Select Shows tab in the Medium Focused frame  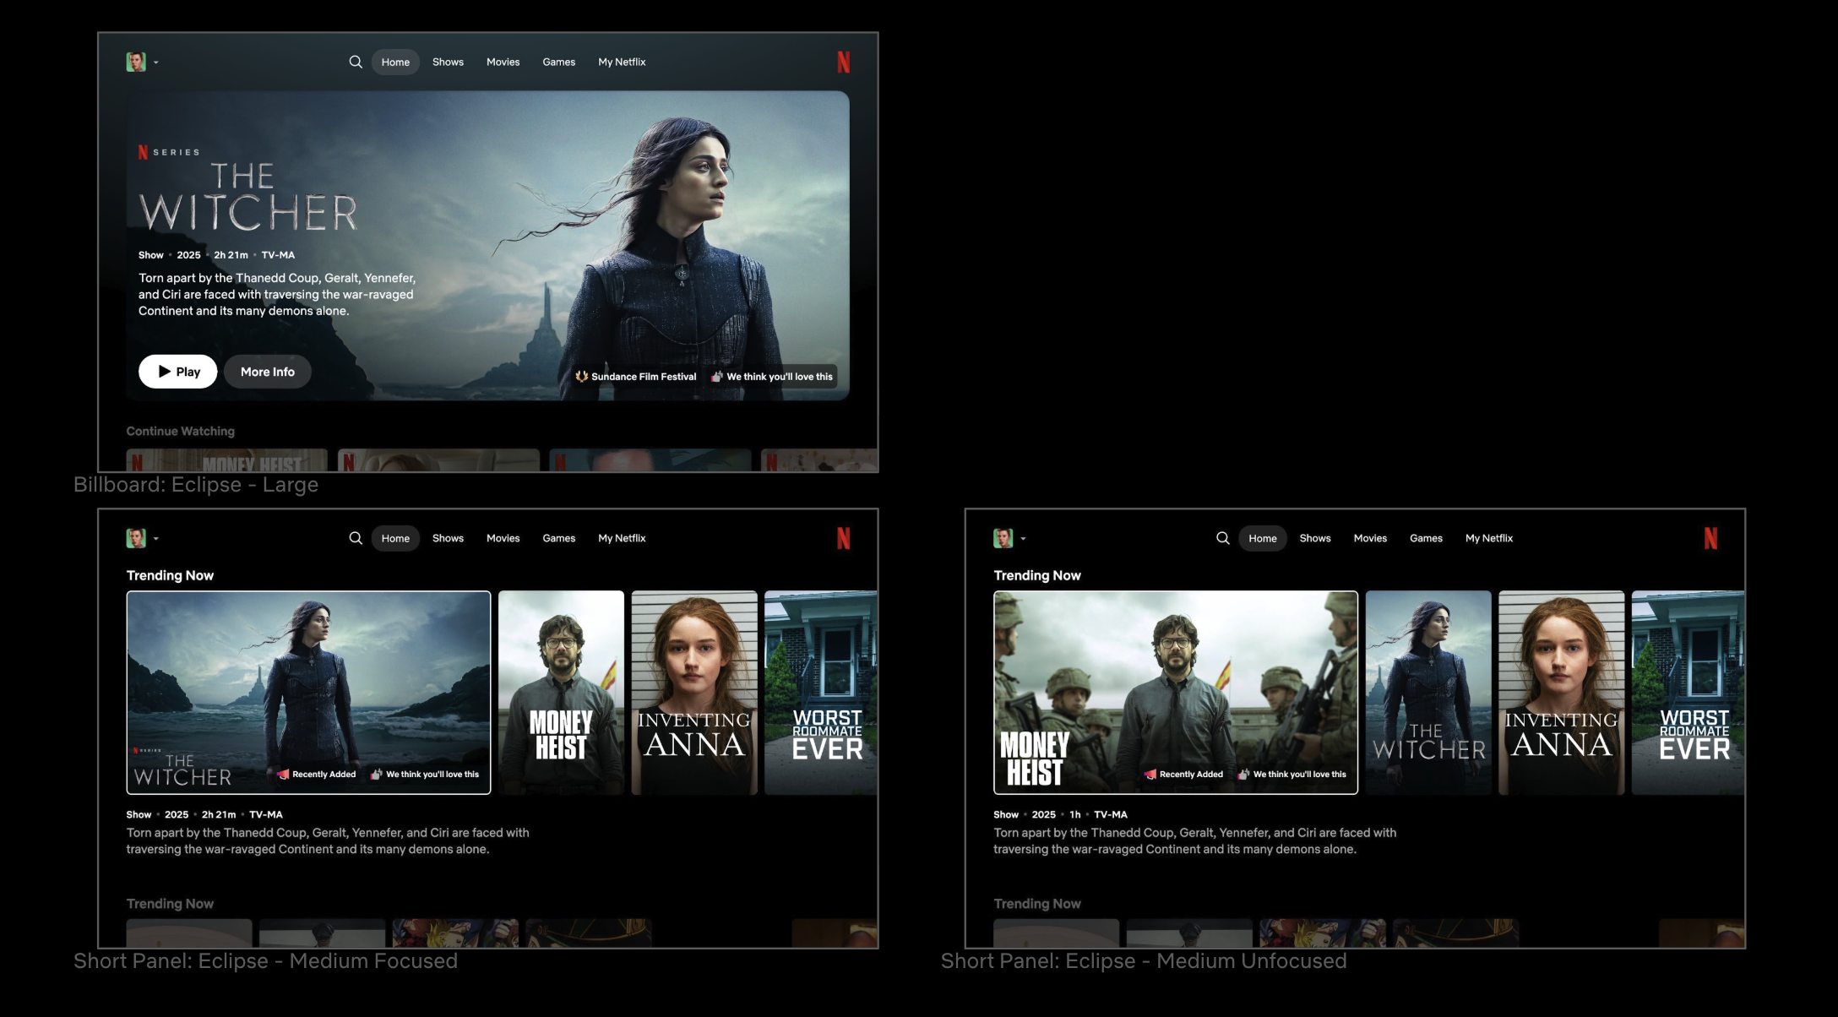pos(448,538)
